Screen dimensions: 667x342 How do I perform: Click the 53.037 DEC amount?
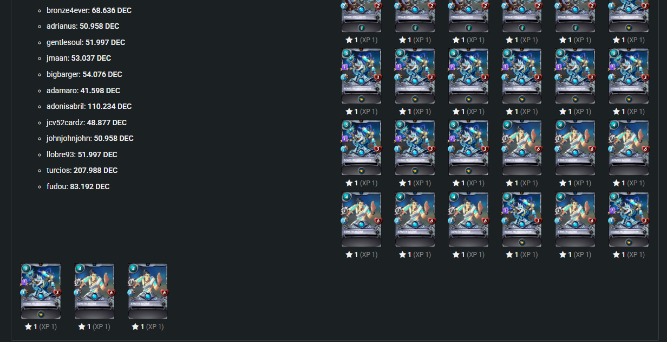click(x=91, y=58)
